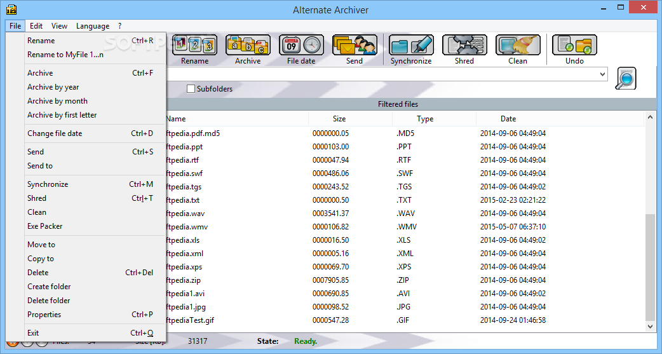This screenshot has height=354, width=662.
Task: Select the ftpedia1.jpg file row
Action: (405, 307)
